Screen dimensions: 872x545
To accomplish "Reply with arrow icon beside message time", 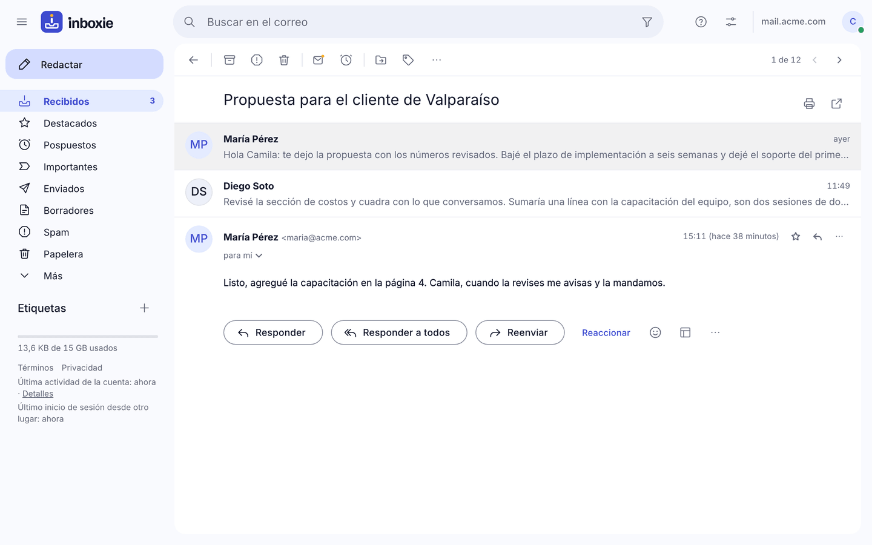I will (817, 237).
